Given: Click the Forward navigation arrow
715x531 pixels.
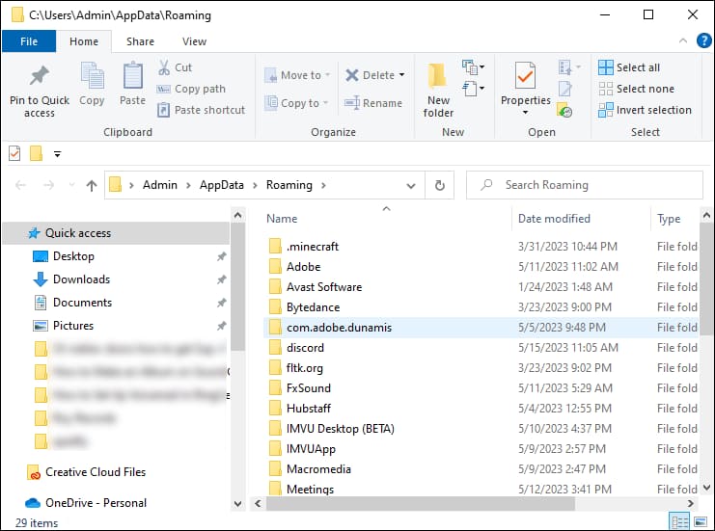Looking at the screenshot, I should tap(48, 185).
